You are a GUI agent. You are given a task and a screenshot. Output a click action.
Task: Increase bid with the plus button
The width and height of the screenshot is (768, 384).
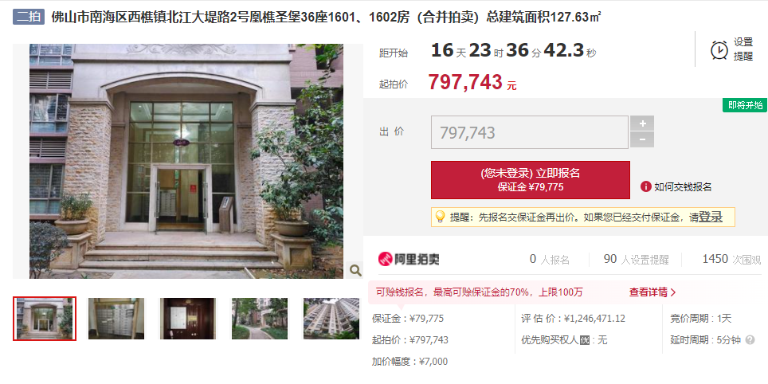pyautogui.click(x=642, y=123)
